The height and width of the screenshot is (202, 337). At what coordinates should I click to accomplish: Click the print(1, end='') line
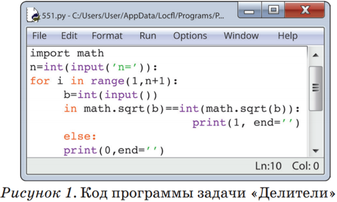coord(246,123)
